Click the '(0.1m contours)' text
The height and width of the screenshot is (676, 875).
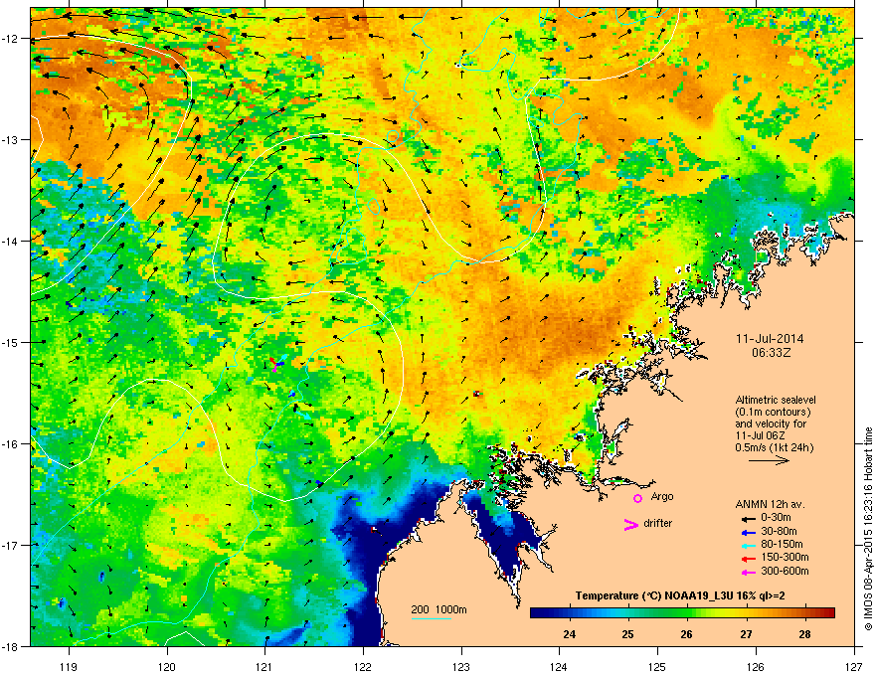773,413
